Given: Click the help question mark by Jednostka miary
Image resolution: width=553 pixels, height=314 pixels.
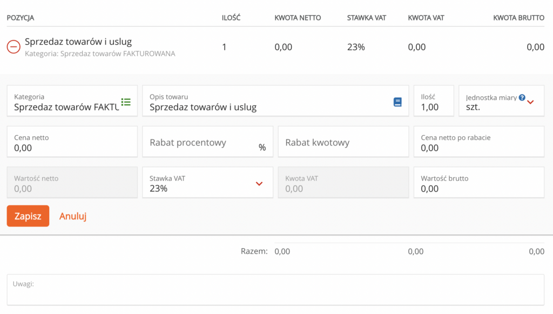Looking at the screenshot, I should (x=522, y=98).
